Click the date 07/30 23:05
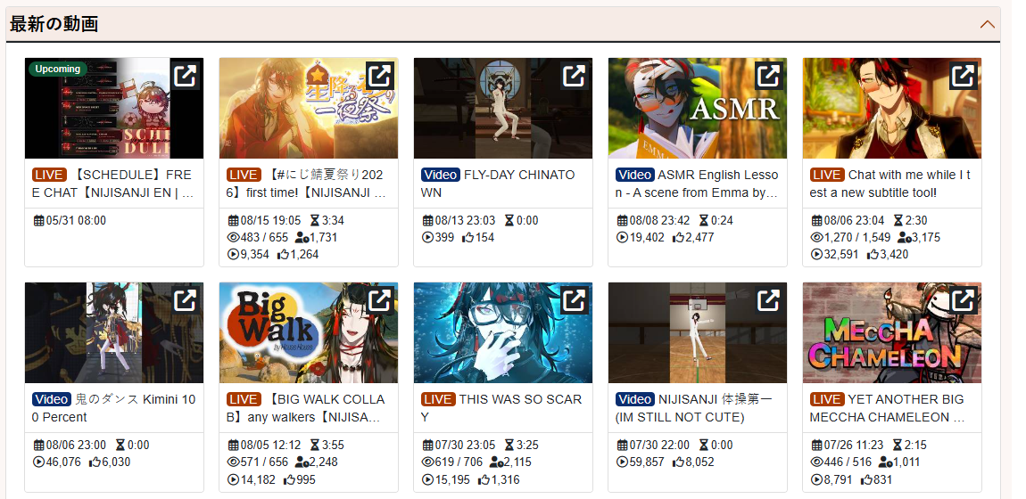 pyautogui.click(x=465, y=446)
